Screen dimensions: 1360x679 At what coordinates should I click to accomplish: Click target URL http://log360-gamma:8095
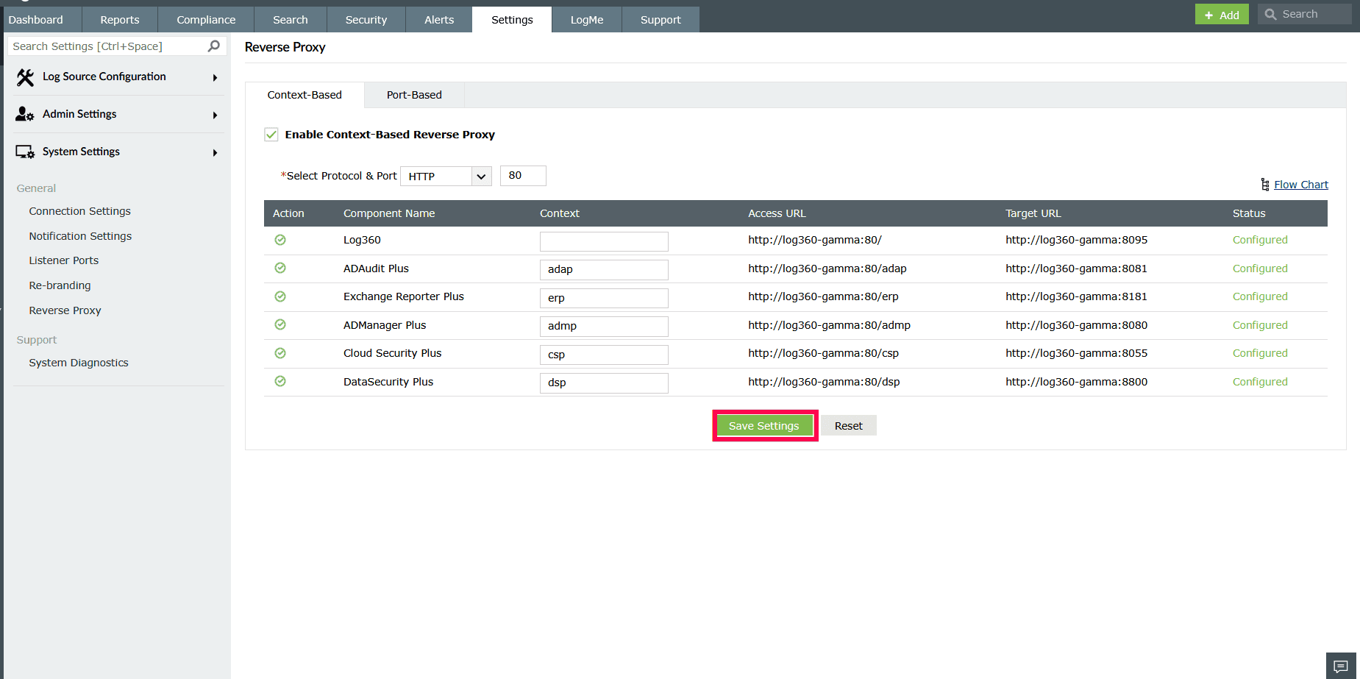(x=1077, y=240)
